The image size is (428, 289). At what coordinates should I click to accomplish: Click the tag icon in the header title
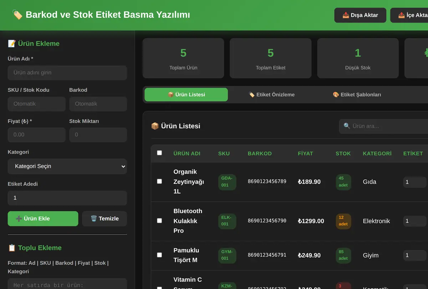[x=17, y=15]
